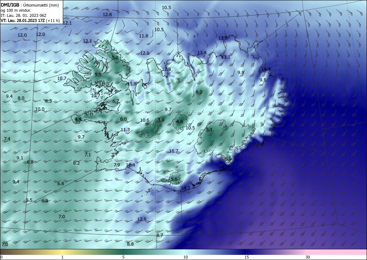The image size is (367, 260).
Task: Select the valid time "VT: Lau. 28.01.2023 17Z"
Action: (x=23, y=21)
